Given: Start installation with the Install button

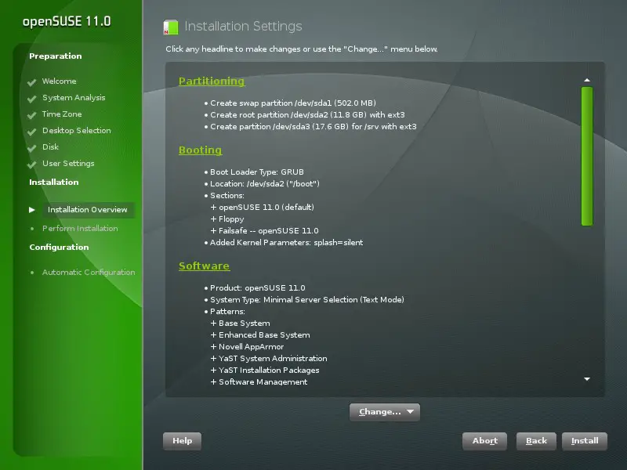Looking at the screenshot, I should (x=585, y=441).
